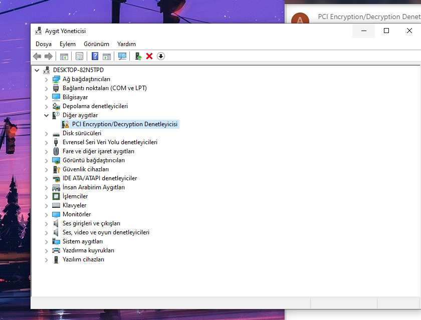Viewport: 421px width, 320px height.
Task: Open the Eylem menu
Action: click(x=67, y=44)
